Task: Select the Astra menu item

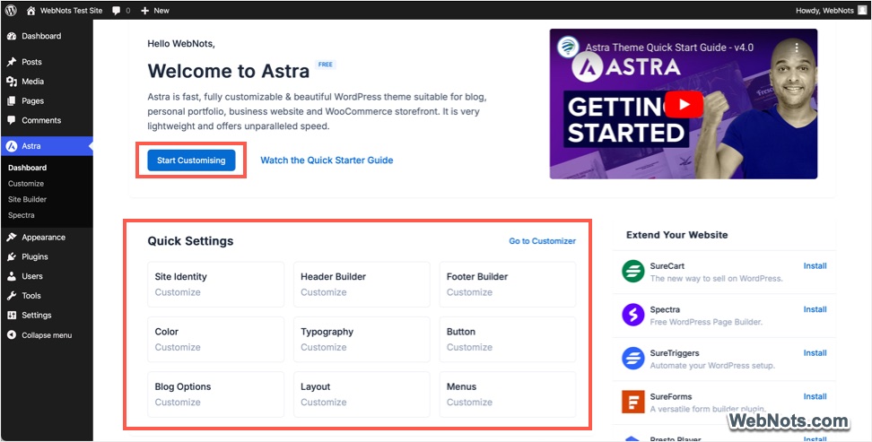Action: [x=47, y=146]
